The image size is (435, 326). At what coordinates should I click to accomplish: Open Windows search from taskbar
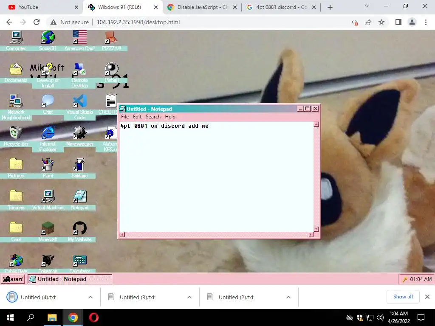[31, 318]
